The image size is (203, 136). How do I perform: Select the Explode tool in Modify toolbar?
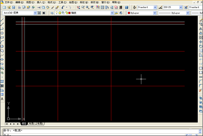tap(201, 90)
